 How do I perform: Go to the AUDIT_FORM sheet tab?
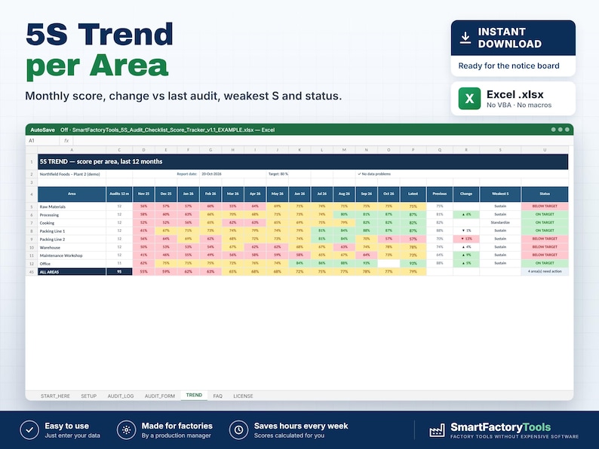pyautogui.click(x=160, y=396)
